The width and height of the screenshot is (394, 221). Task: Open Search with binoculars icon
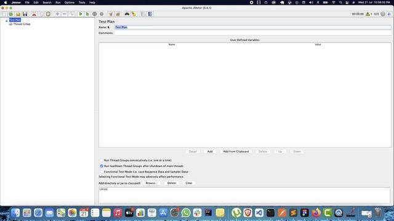click(127, 14)
